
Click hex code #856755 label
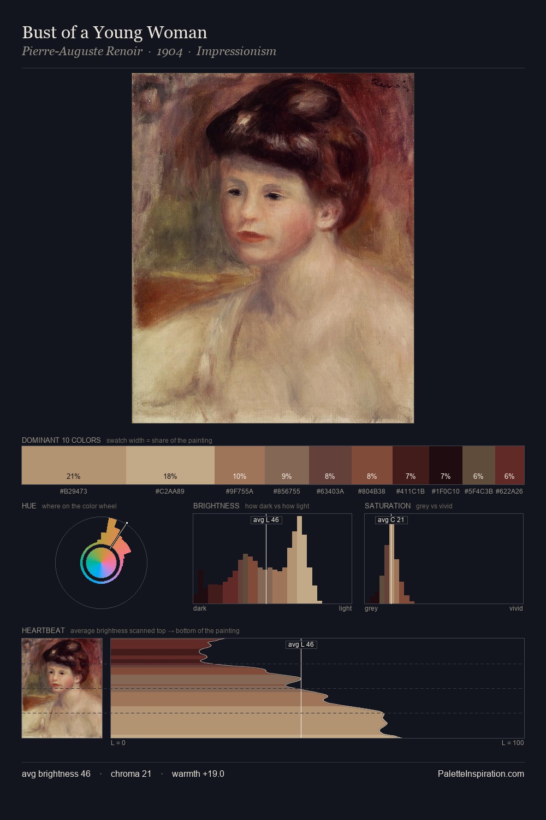287,491
